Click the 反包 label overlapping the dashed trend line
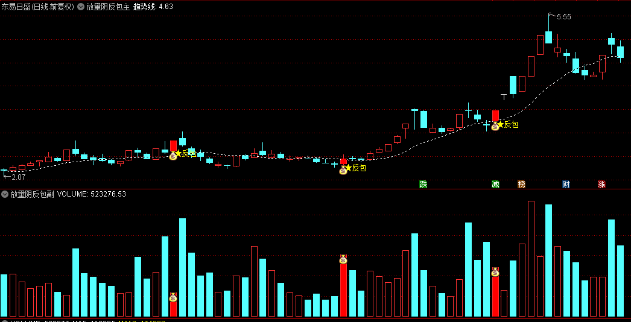 [189, 153]
